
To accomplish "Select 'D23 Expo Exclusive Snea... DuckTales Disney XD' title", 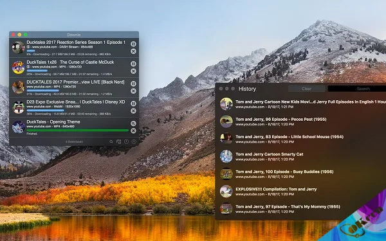I will 76,102.
